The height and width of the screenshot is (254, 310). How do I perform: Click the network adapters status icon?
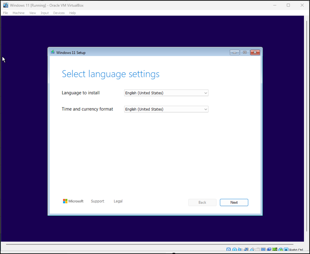pos(246,249)
